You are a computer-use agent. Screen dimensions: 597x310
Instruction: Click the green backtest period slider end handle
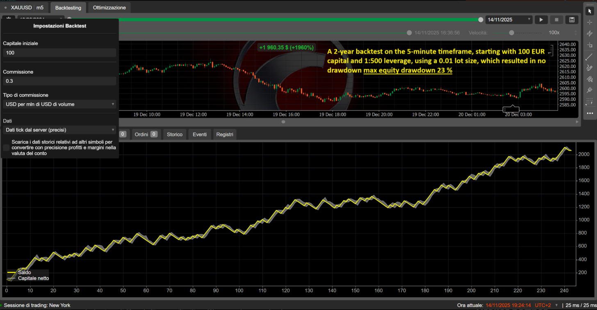coord(481,19)
